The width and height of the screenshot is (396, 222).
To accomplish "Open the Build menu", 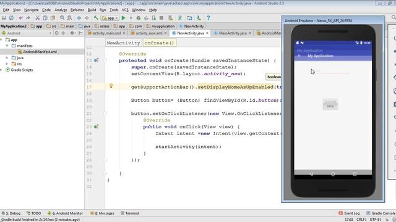I will point(92,10).
